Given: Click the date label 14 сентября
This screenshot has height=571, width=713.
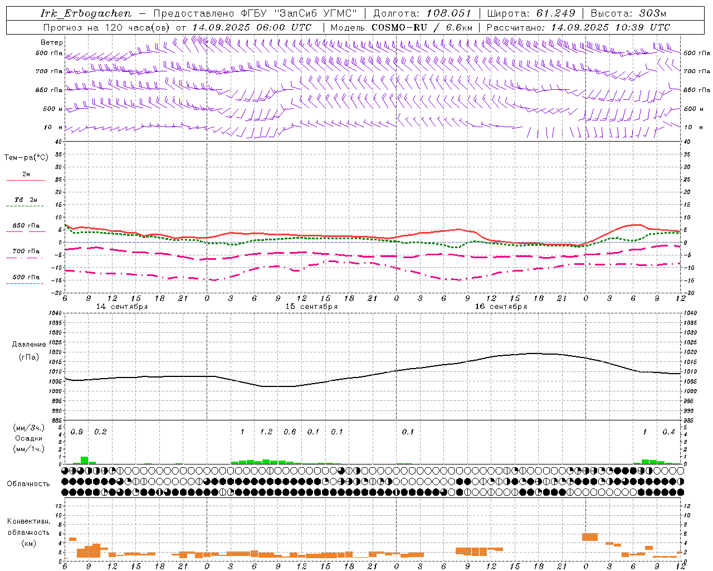Looking at the screenshot, I should click(122, 307).
